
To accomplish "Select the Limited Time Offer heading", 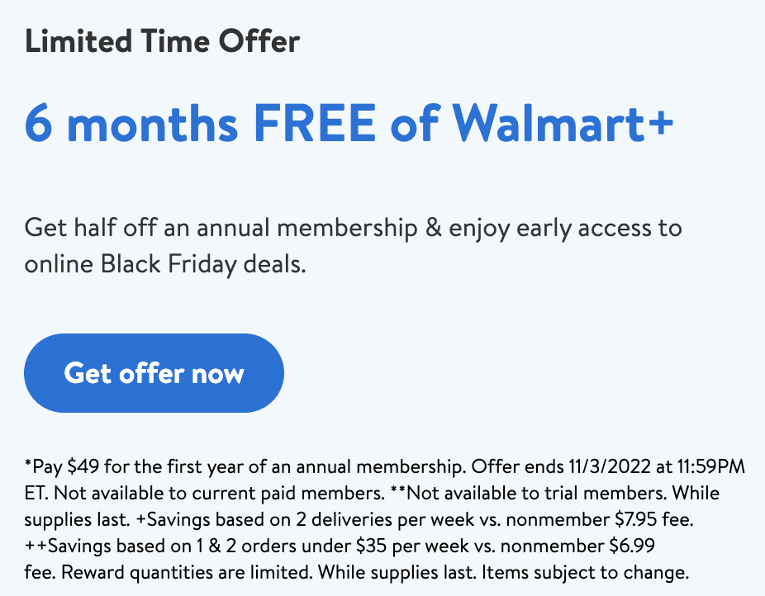I will tap(163, 41).
